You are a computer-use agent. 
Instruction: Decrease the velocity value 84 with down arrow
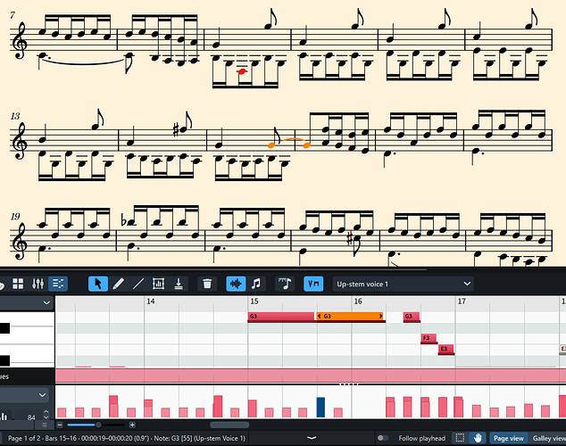coord(46,417)
